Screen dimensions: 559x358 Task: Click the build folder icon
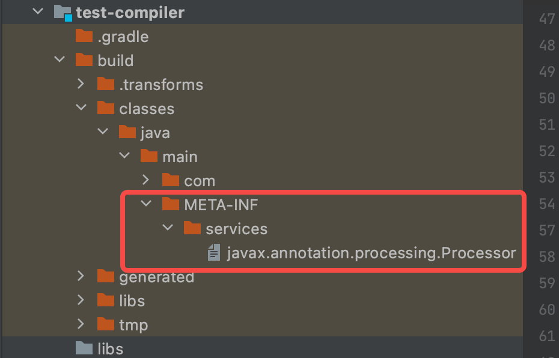pos(84,61)
